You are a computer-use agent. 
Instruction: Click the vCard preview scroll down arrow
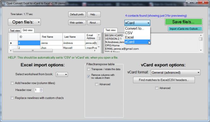[x=201, y=50]
